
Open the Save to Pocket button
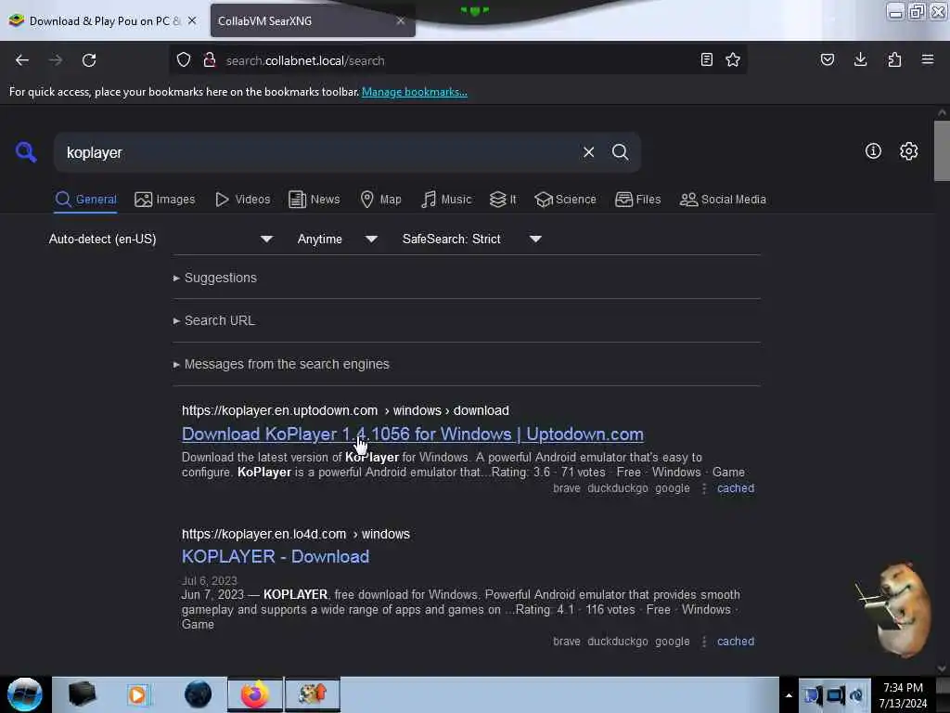coord(827,59)
